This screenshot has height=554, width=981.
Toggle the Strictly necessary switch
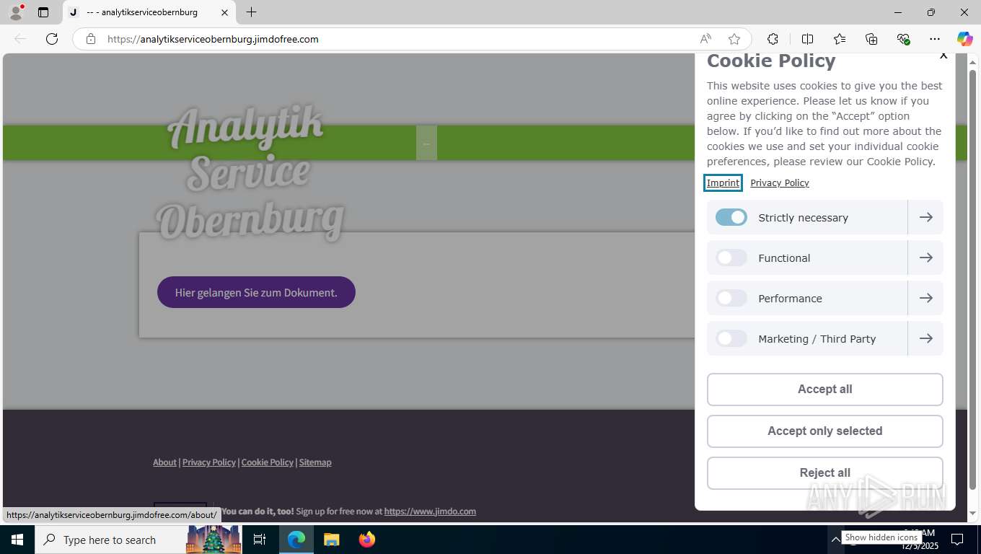(x=731, y=217)
